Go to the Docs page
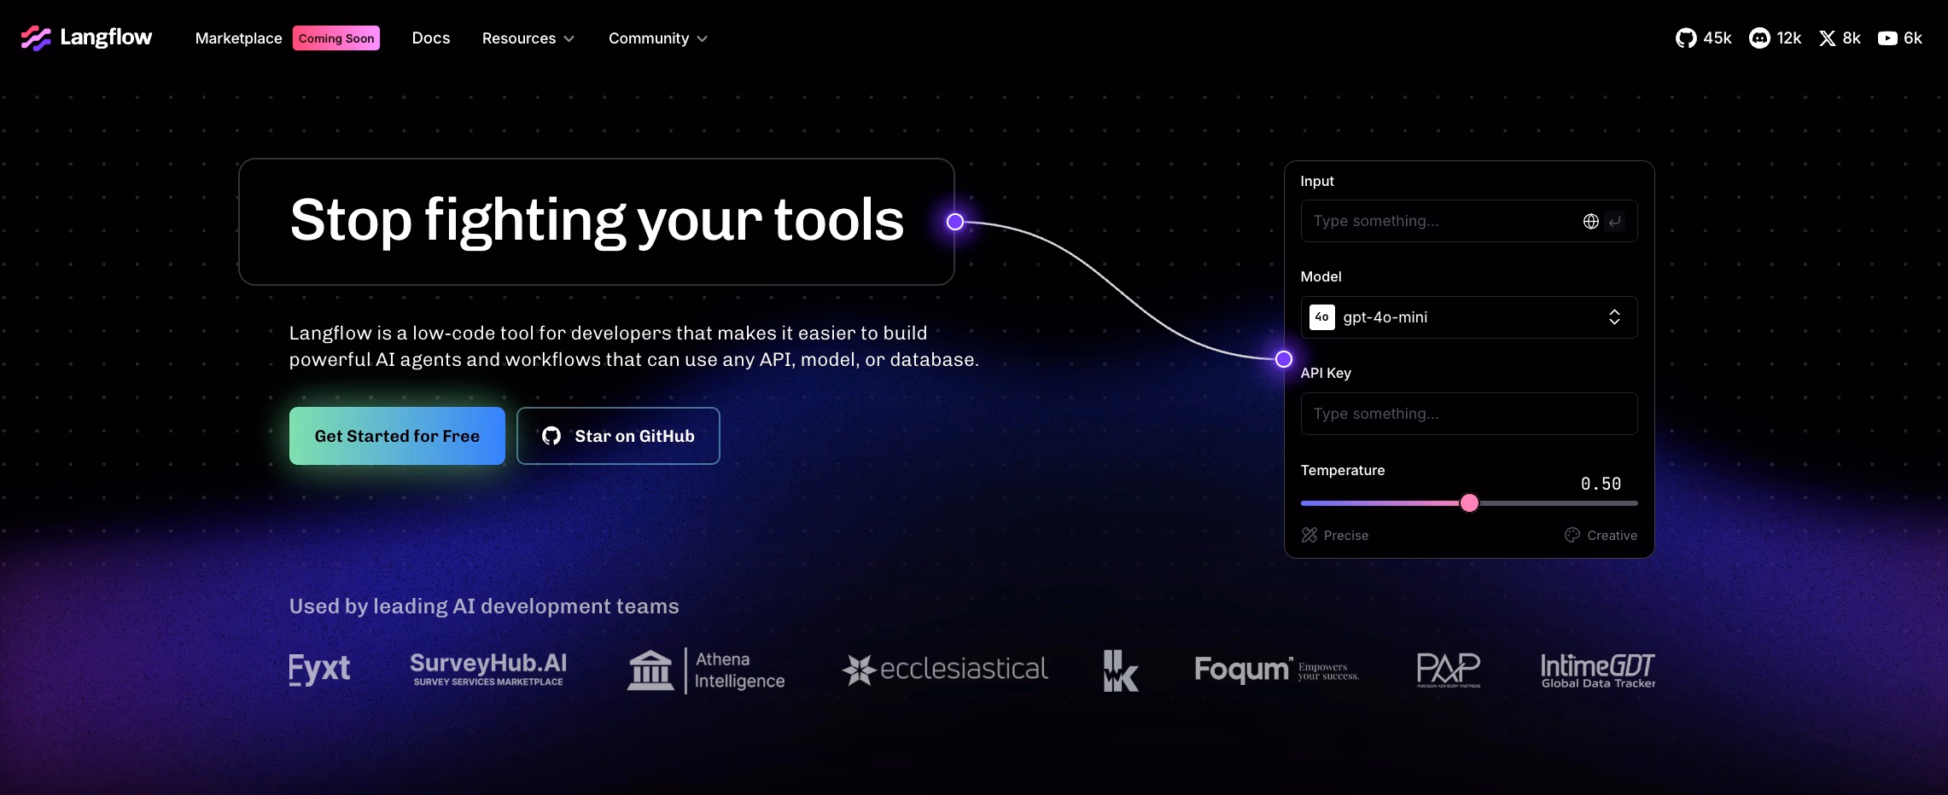The width and height of the screenshot is (1948, 795). coord(430,38)
